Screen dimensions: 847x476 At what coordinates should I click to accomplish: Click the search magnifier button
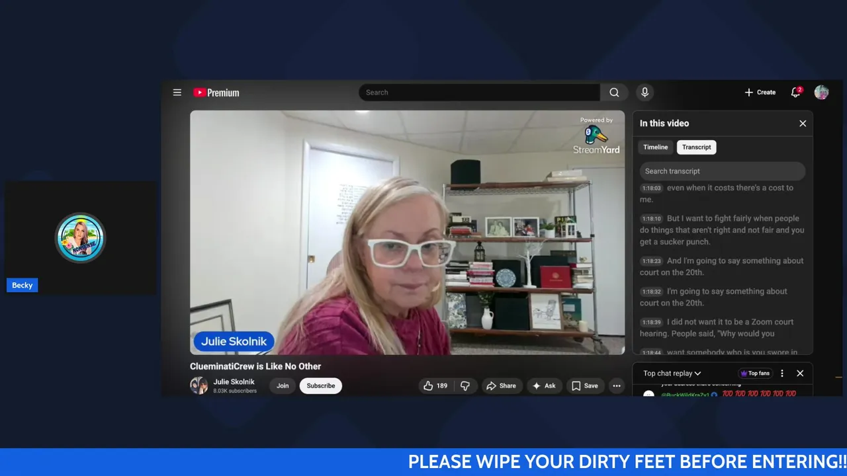pyautogui.click(x=614, y=93)
